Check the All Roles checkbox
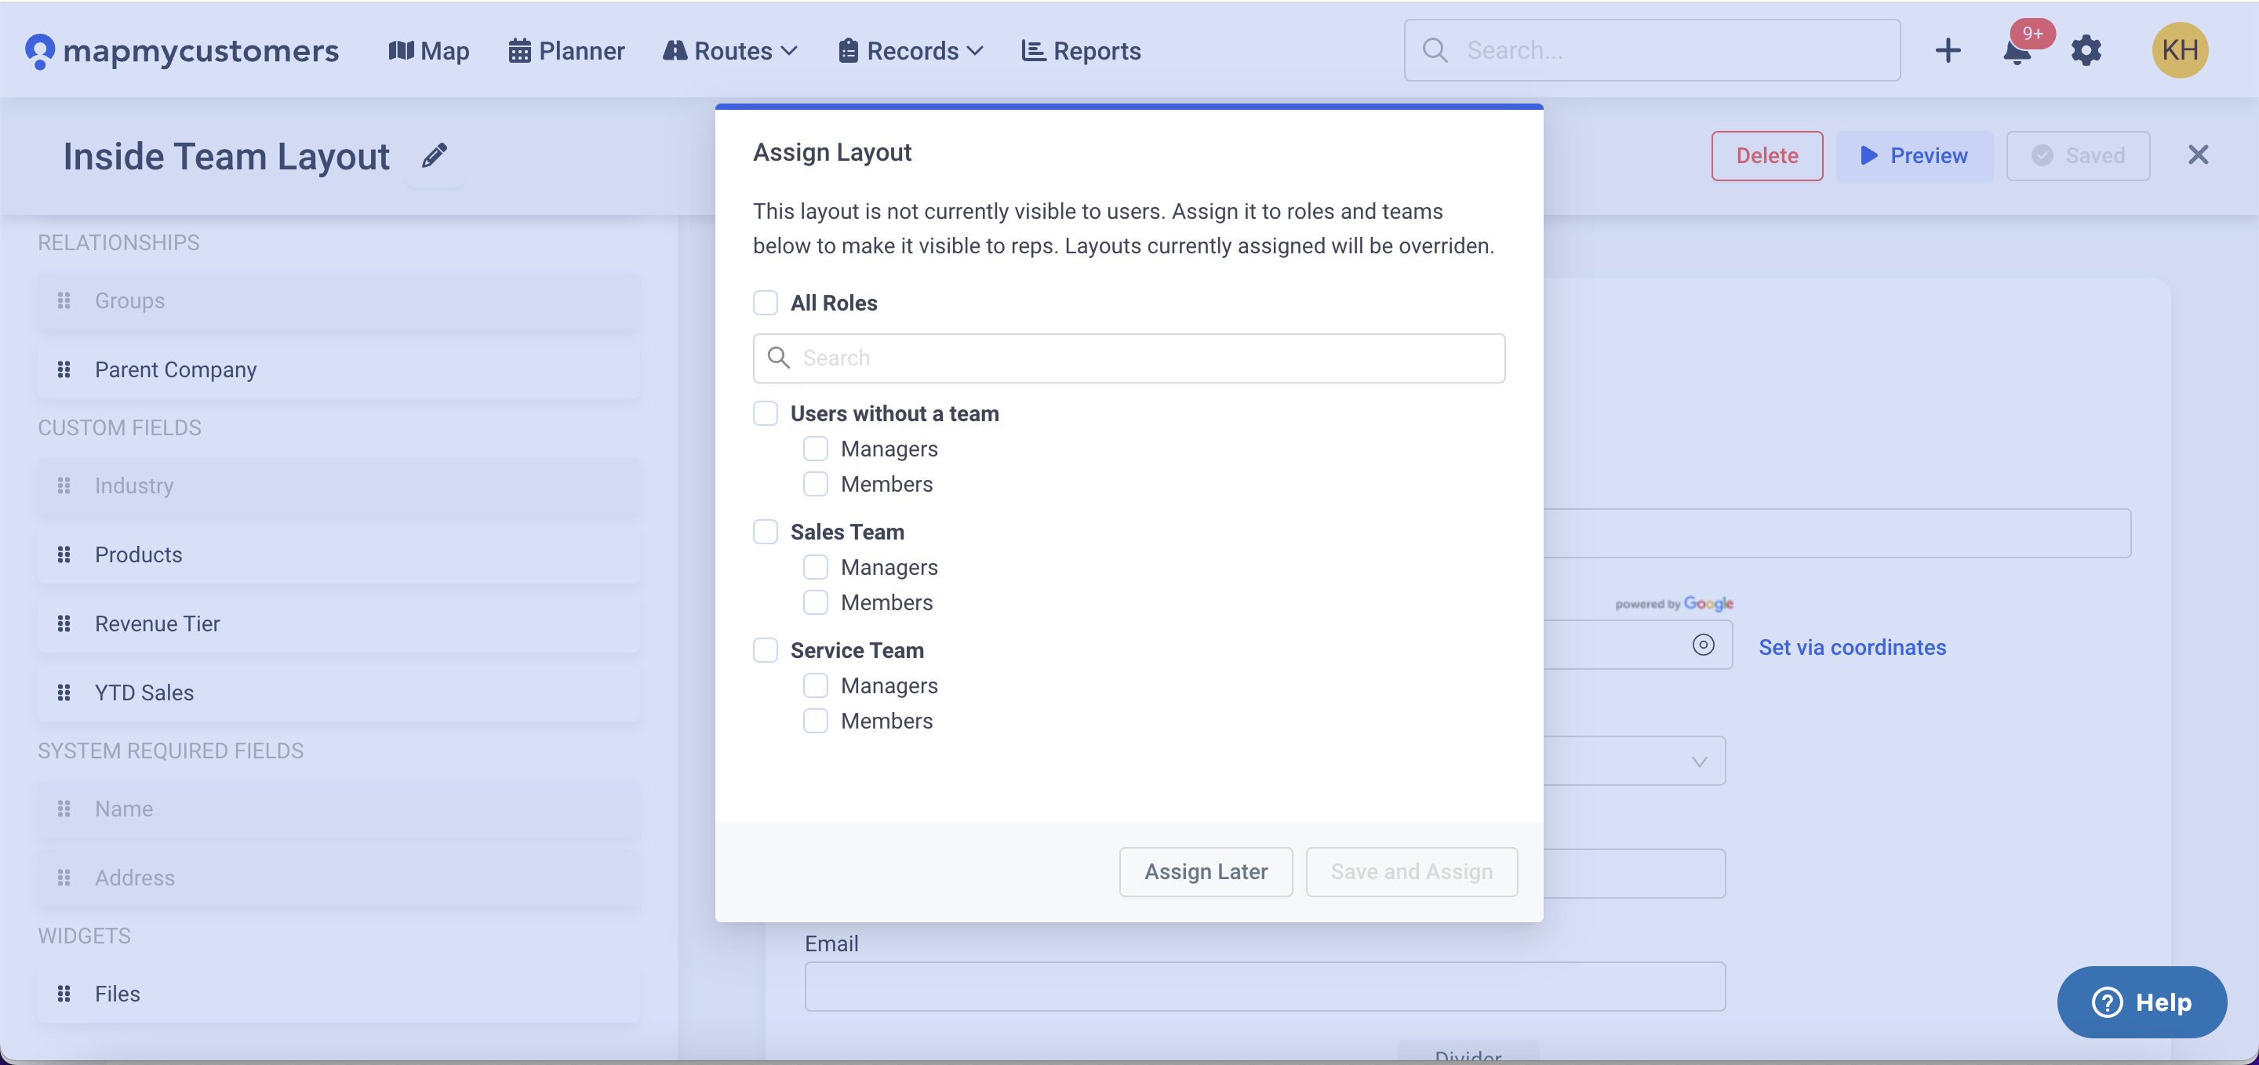 click(x=766, y=304)
